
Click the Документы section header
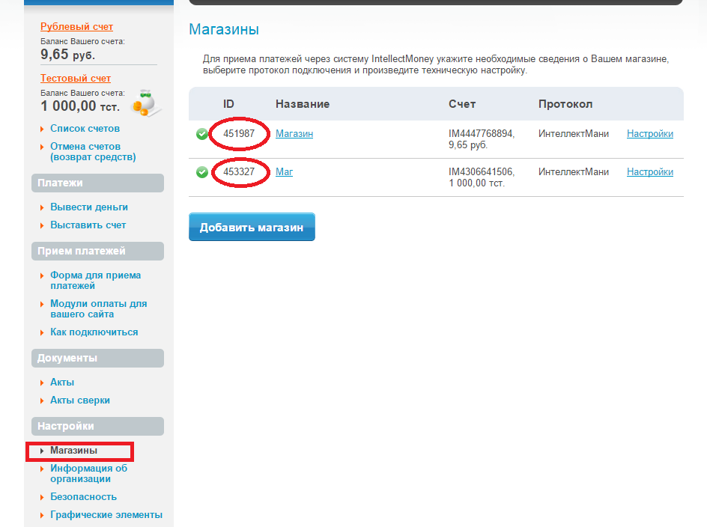click(97, 359)
